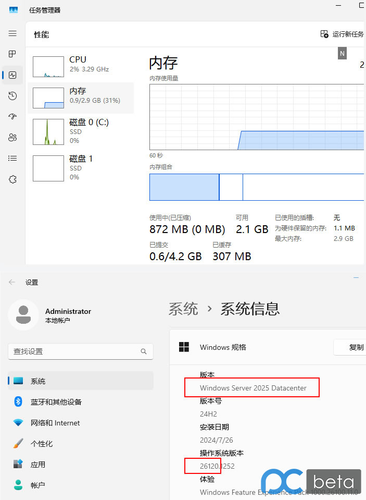Viewport: 366px width, 500px height.
Task: Click the install date 2024/7/26 text
Action: [216, 440]
